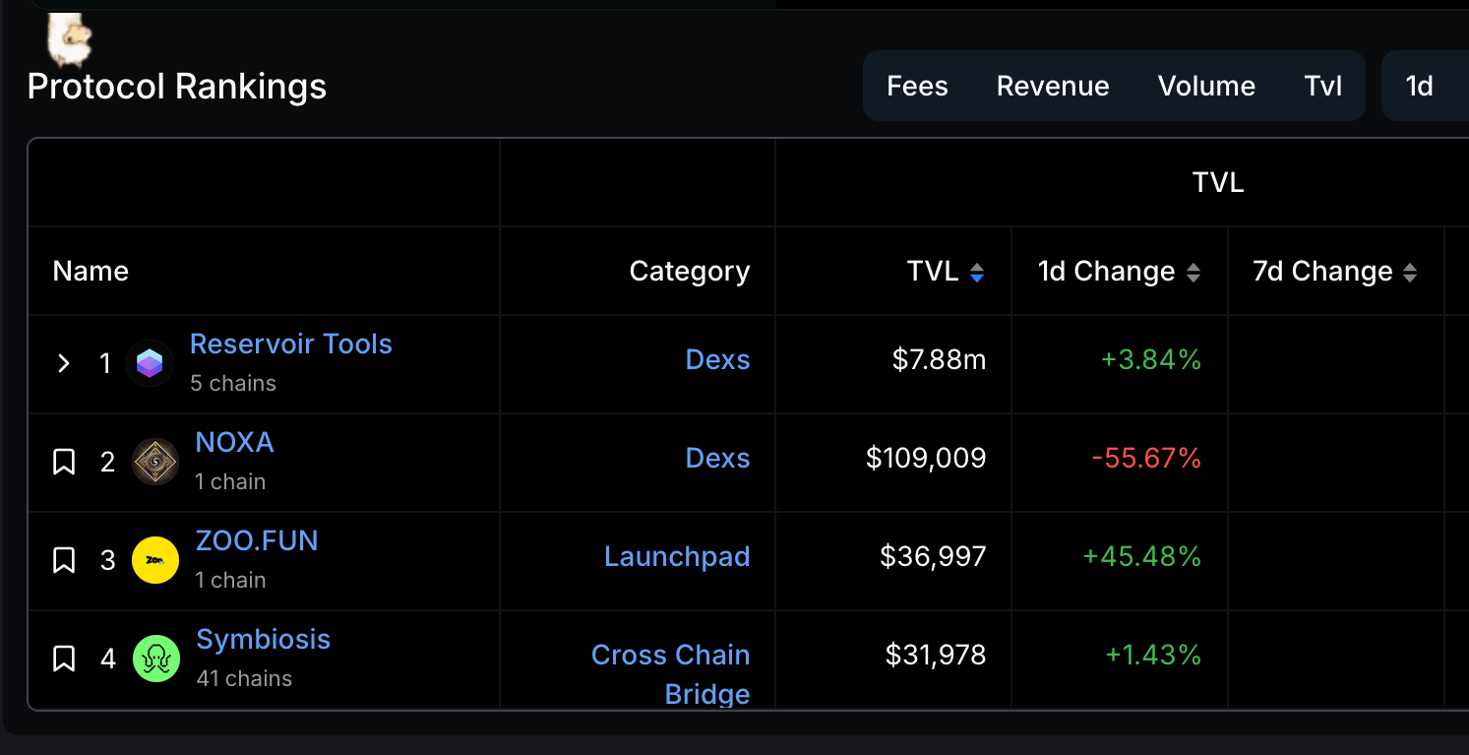Viewport: 1469px width, 755px height.
Task: Click '1 chain' under NOXA
Action: (x=230, y=482)
